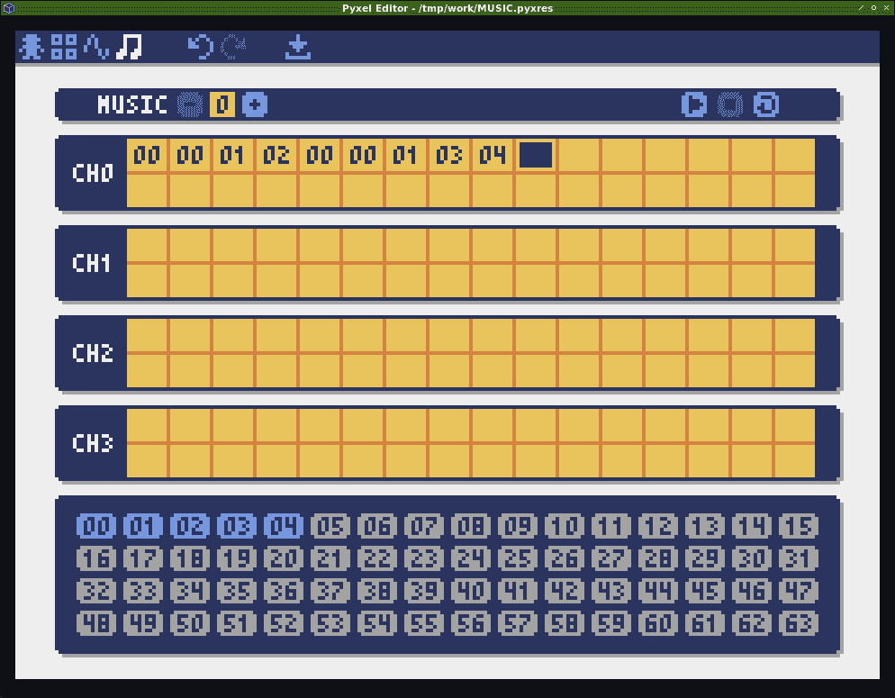Click the first empty cell in CH3

[147, 426]
